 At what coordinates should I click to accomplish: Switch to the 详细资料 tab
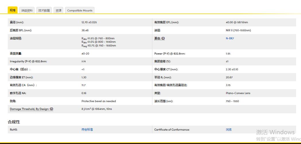tap(27, 10)
